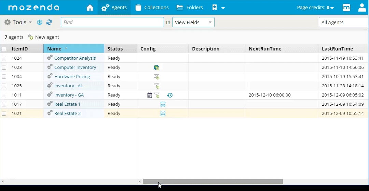Switch to the Collections tab

coord(152,8)
